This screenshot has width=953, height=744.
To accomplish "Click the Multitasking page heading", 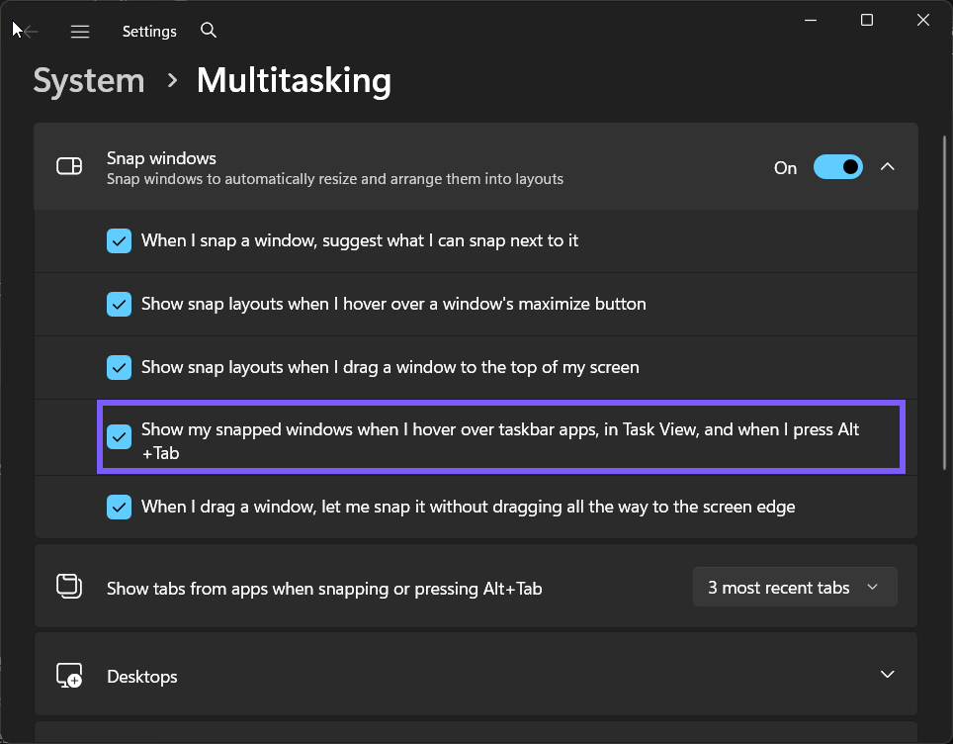I will (295, 80).
